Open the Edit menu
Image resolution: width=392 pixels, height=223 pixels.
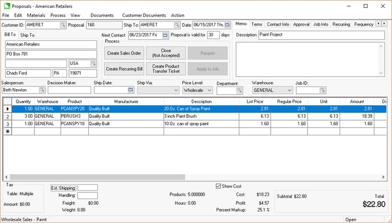click(18, 15)
